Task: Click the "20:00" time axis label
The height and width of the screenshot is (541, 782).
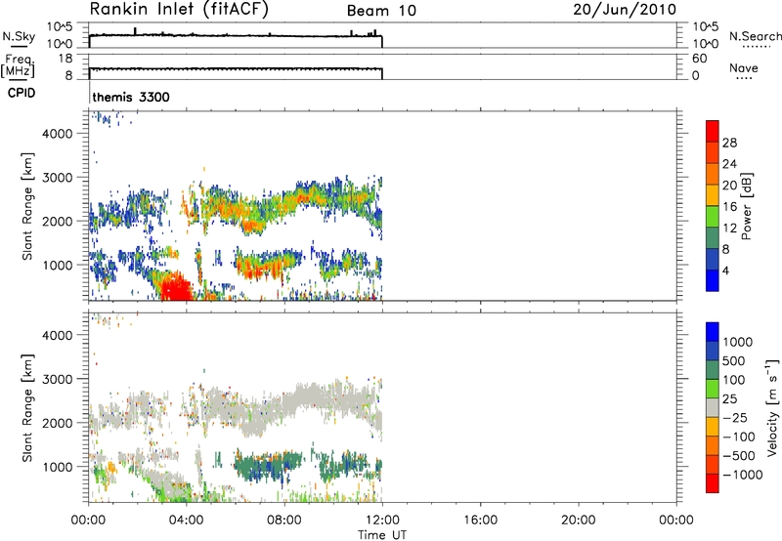Action: tap(578, 520)
